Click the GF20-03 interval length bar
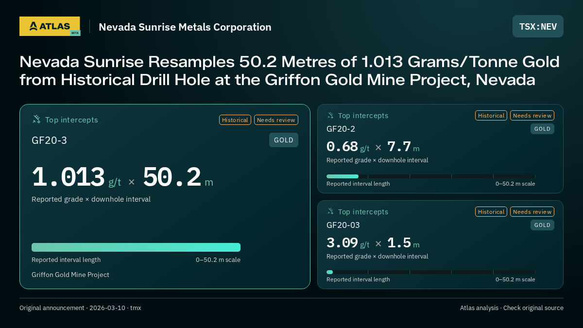Image resolution: width=583 pixels, height=328 pixels. [x=431, y=272]
